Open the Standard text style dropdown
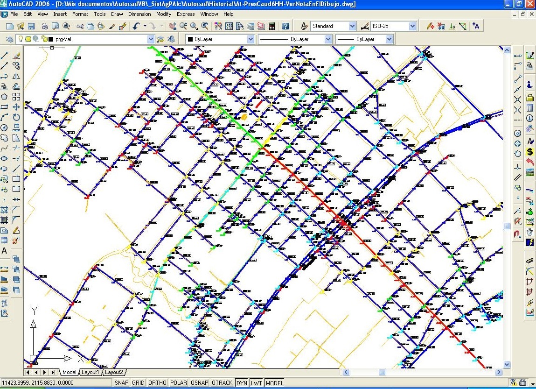536x389 pixels. click(352, 27)
